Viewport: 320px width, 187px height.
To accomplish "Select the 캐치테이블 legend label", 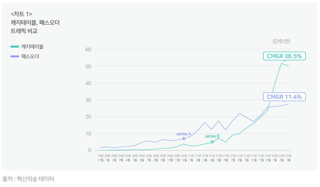I will (32, 47).
